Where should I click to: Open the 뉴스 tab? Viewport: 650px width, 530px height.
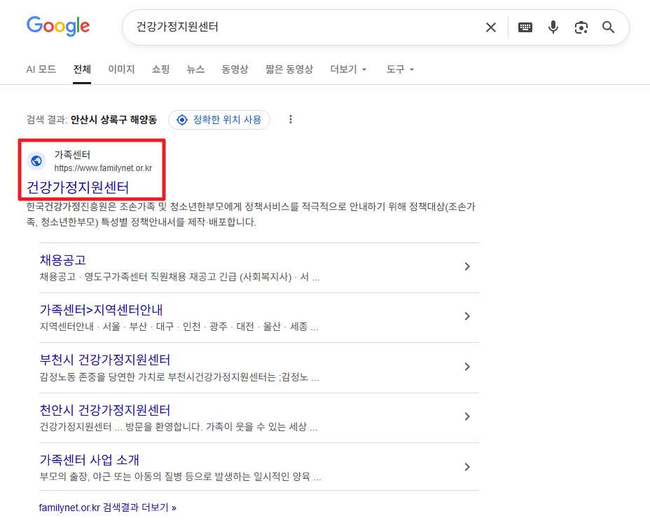[195, 69]
